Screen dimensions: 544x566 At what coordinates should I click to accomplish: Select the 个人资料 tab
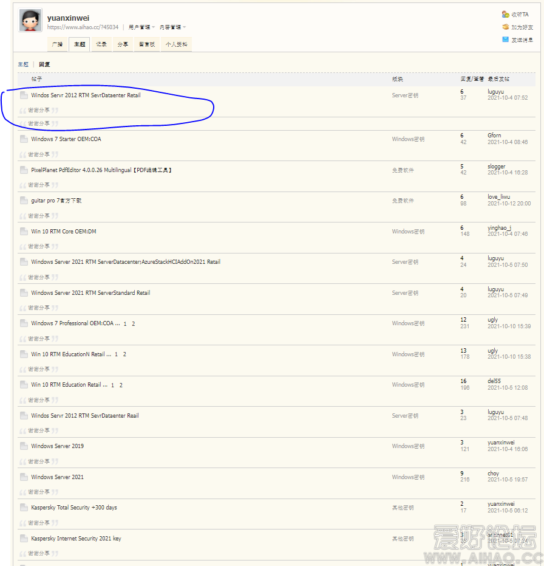click(x=177, y=44)
